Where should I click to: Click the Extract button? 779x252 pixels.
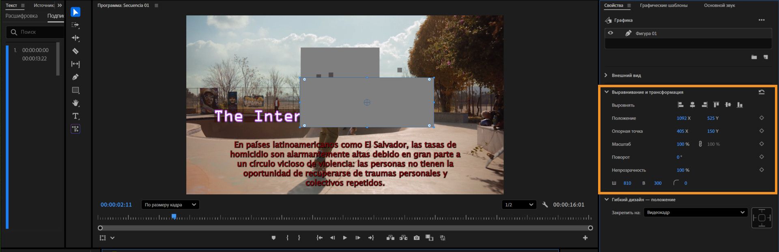click(403, 238)
